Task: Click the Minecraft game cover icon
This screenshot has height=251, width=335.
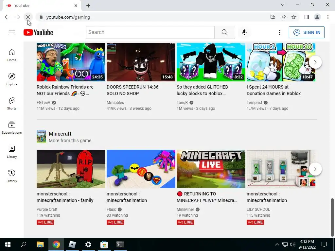Action: (x=41, y=137)
